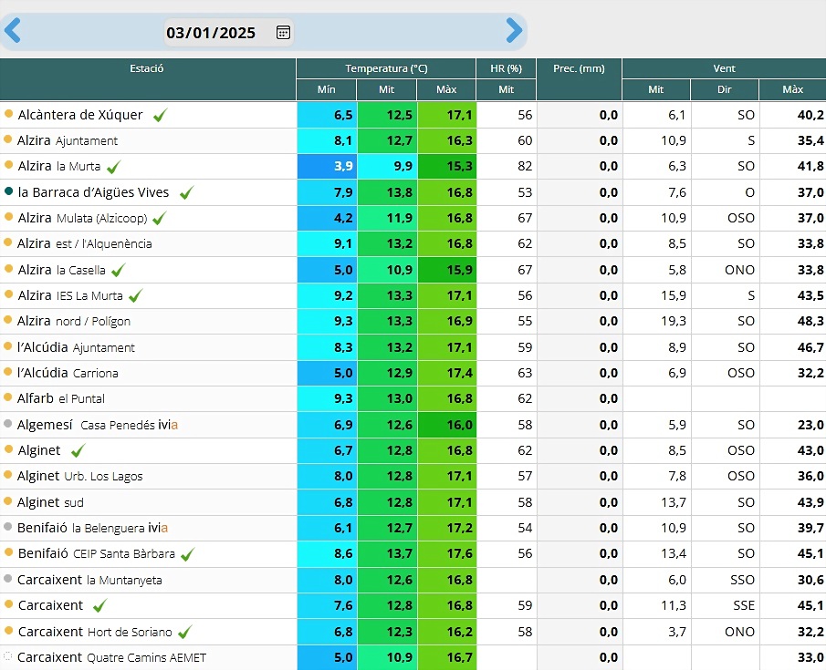Click the checkmark beside Alzira la Casella

click(118, 270)
